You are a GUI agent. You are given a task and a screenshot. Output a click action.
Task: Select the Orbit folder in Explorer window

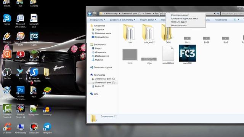[x=168, y=33]
